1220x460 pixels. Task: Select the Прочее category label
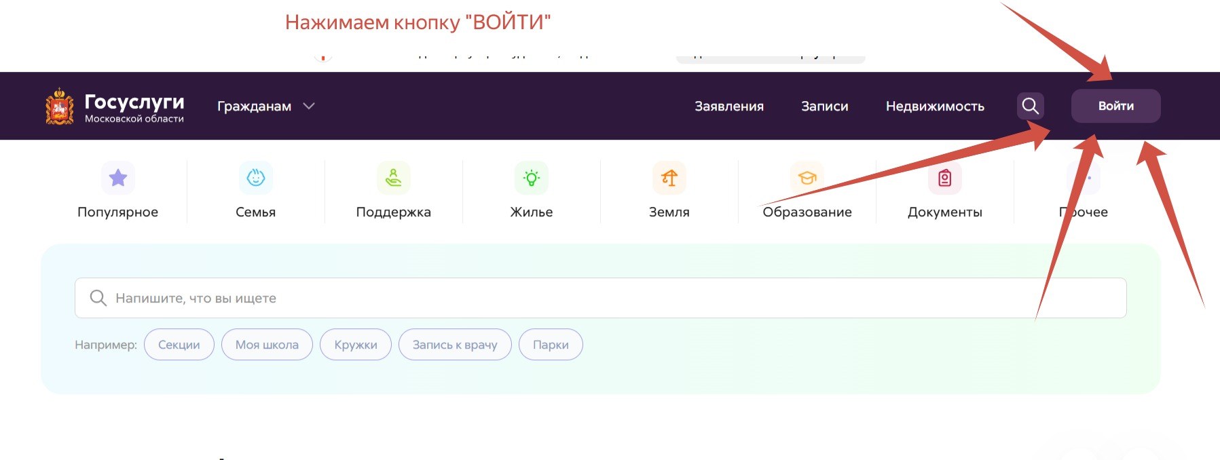1084,212
